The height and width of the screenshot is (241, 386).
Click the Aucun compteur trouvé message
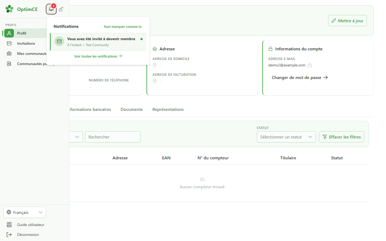[x=202, y=187]
